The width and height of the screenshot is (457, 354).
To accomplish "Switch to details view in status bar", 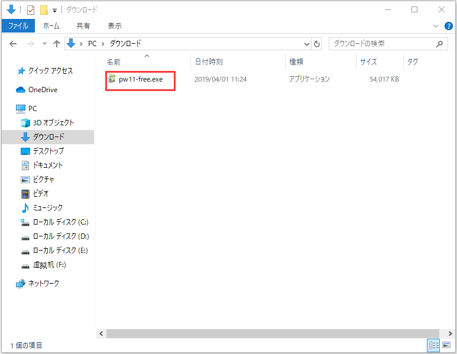I will pyautogui.click(x=433, y=345).
